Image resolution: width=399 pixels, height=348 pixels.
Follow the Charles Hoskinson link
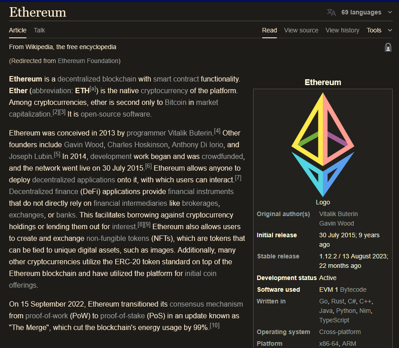(138, 145)
